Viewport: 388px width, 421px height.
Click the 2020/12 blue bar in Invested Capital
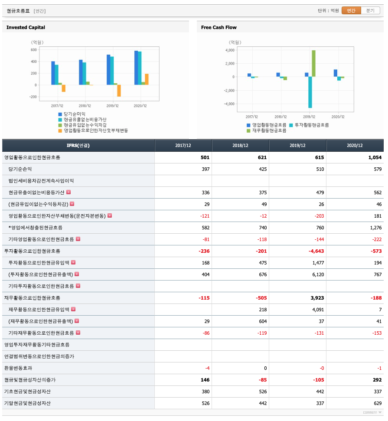(x=136, y=68)
